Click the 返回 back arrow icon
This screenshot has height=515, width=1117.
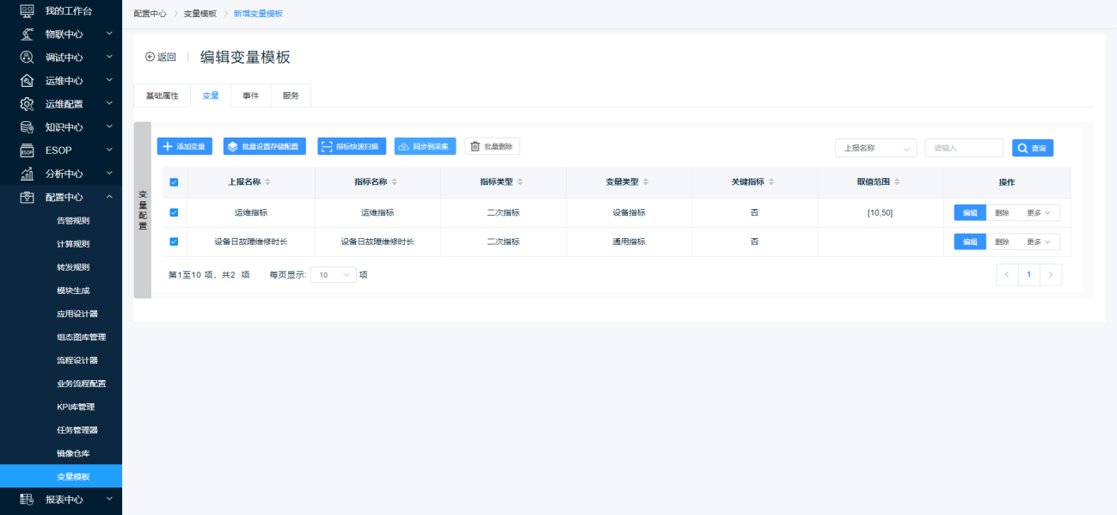[x=150, y=58]
